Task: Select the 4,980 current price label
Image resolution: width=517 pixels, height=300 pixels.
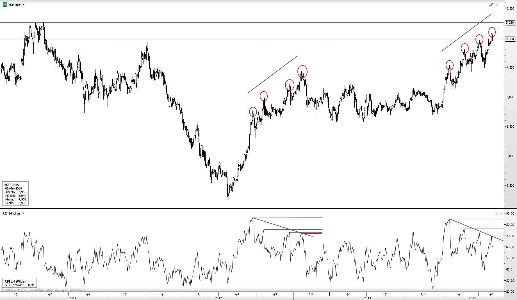Action: coord(510,39)
